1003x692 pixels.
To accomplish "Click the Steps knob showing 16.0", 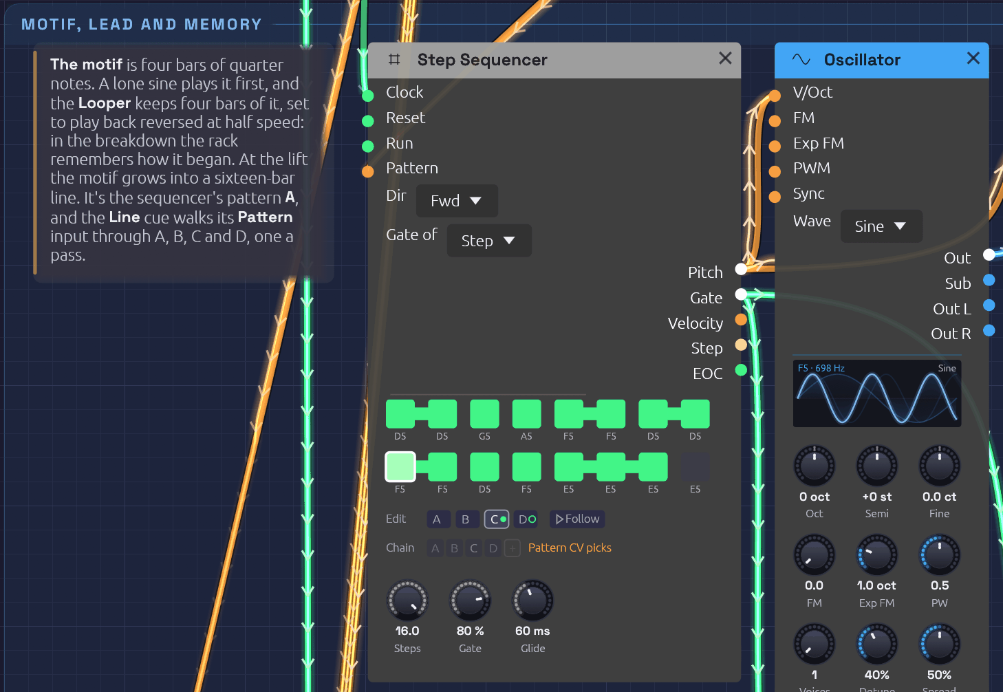I will pyautogui.click(x=407, y=601).
